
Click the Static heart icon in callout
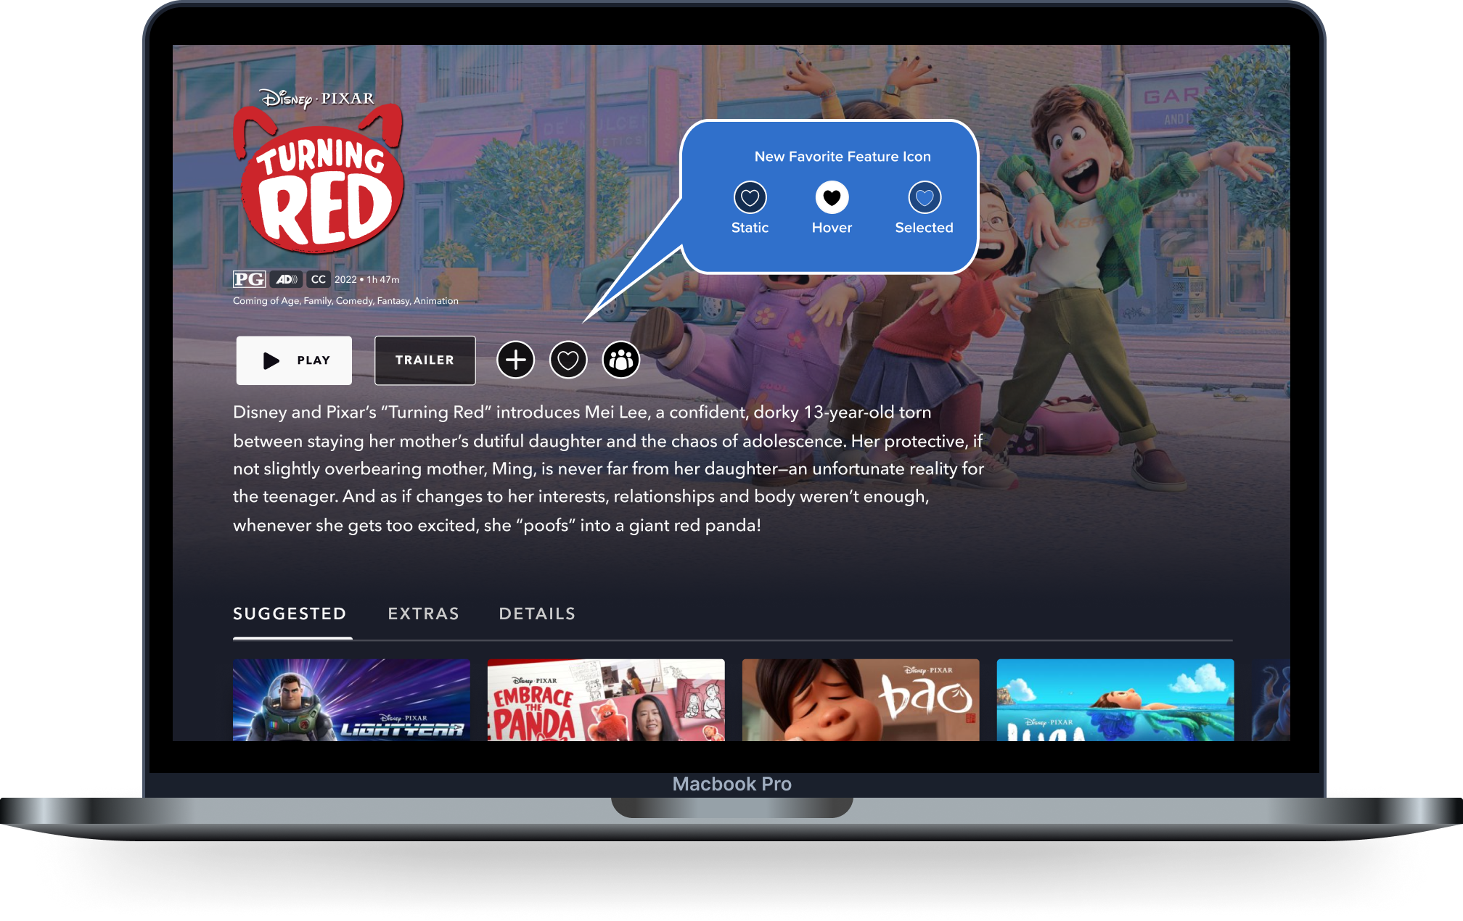[750, 197]
